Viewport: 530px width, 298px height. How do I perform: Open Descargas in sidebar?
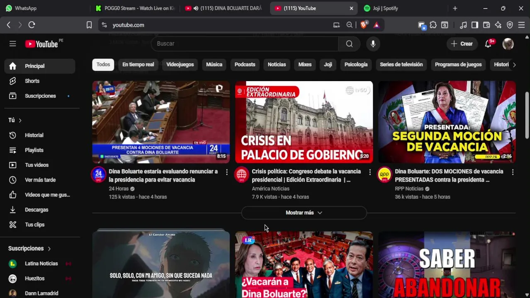(40, 210)
